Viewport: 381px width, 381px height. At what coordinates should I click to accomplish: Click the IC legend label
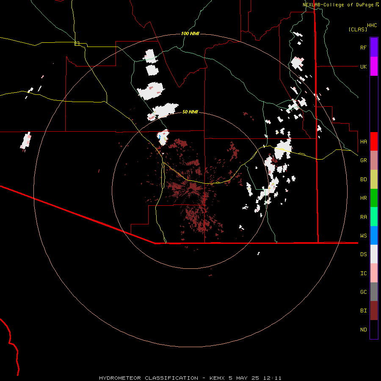click(x=363, y=273)
